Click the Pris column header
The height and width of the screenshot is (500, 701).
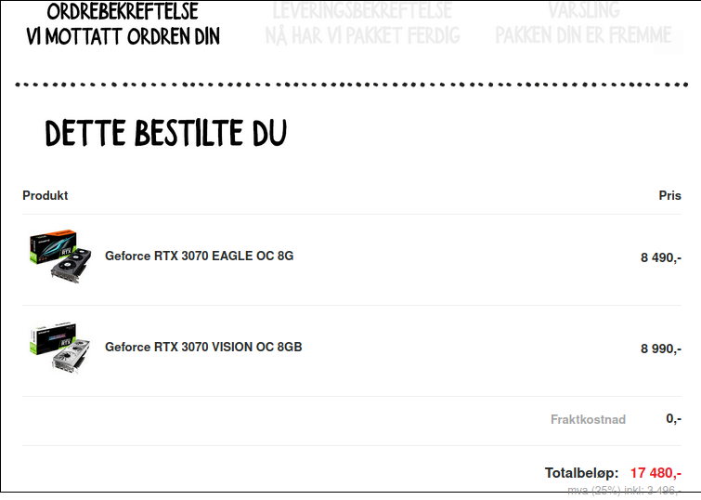coord(669,195)
